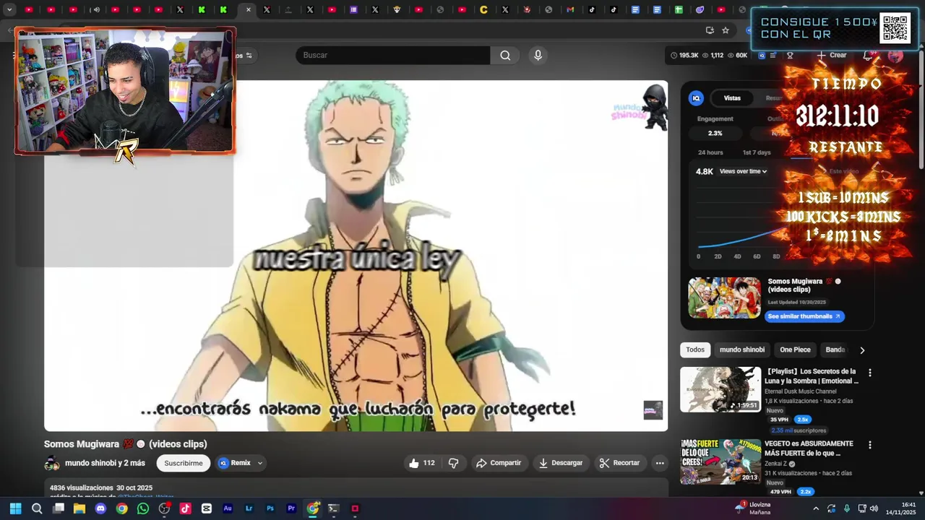Image resolution: width=925 pixels, height=520 pixels.
Task: Open Photoshop from the taskbar
Action: click(270, 508)
